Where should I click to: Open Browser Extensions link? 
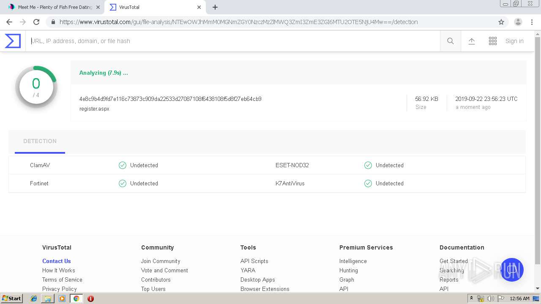click(x=265, y=289)
